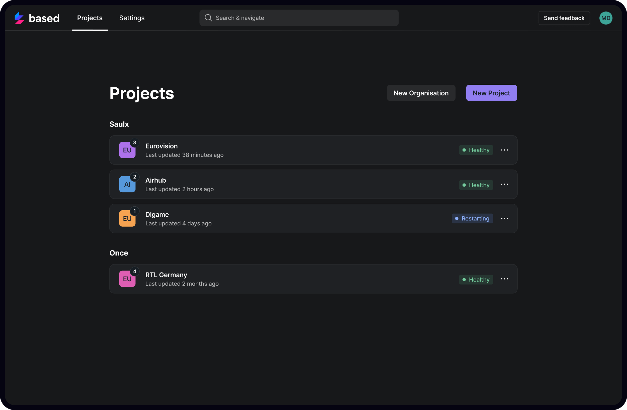The width and height of the screenshot is (627, 410).
Task: Open Digame's three-dot options menu
Action: click(504, 218)
